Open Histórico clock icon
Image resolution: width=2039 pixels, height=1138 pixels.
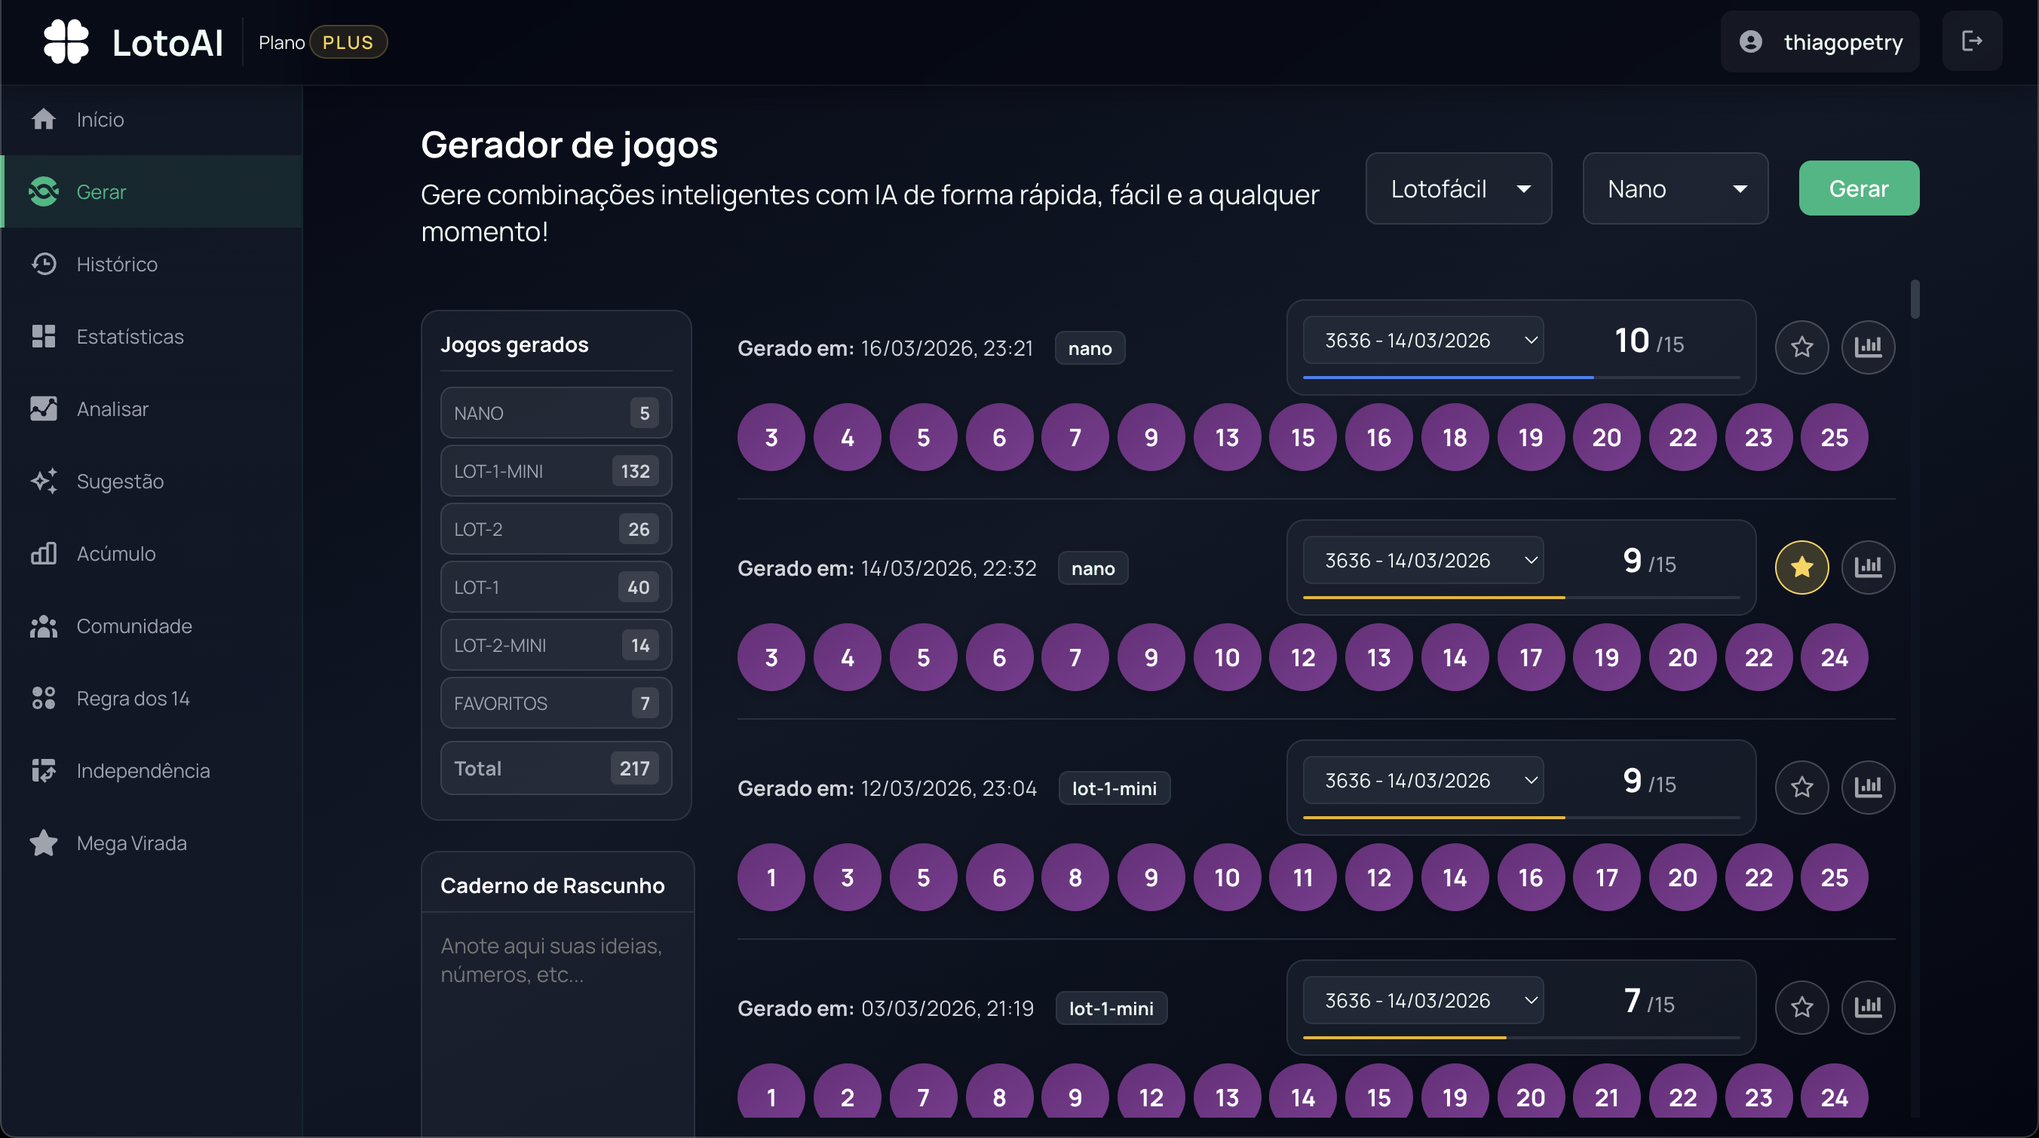click(x=44, y=264)
